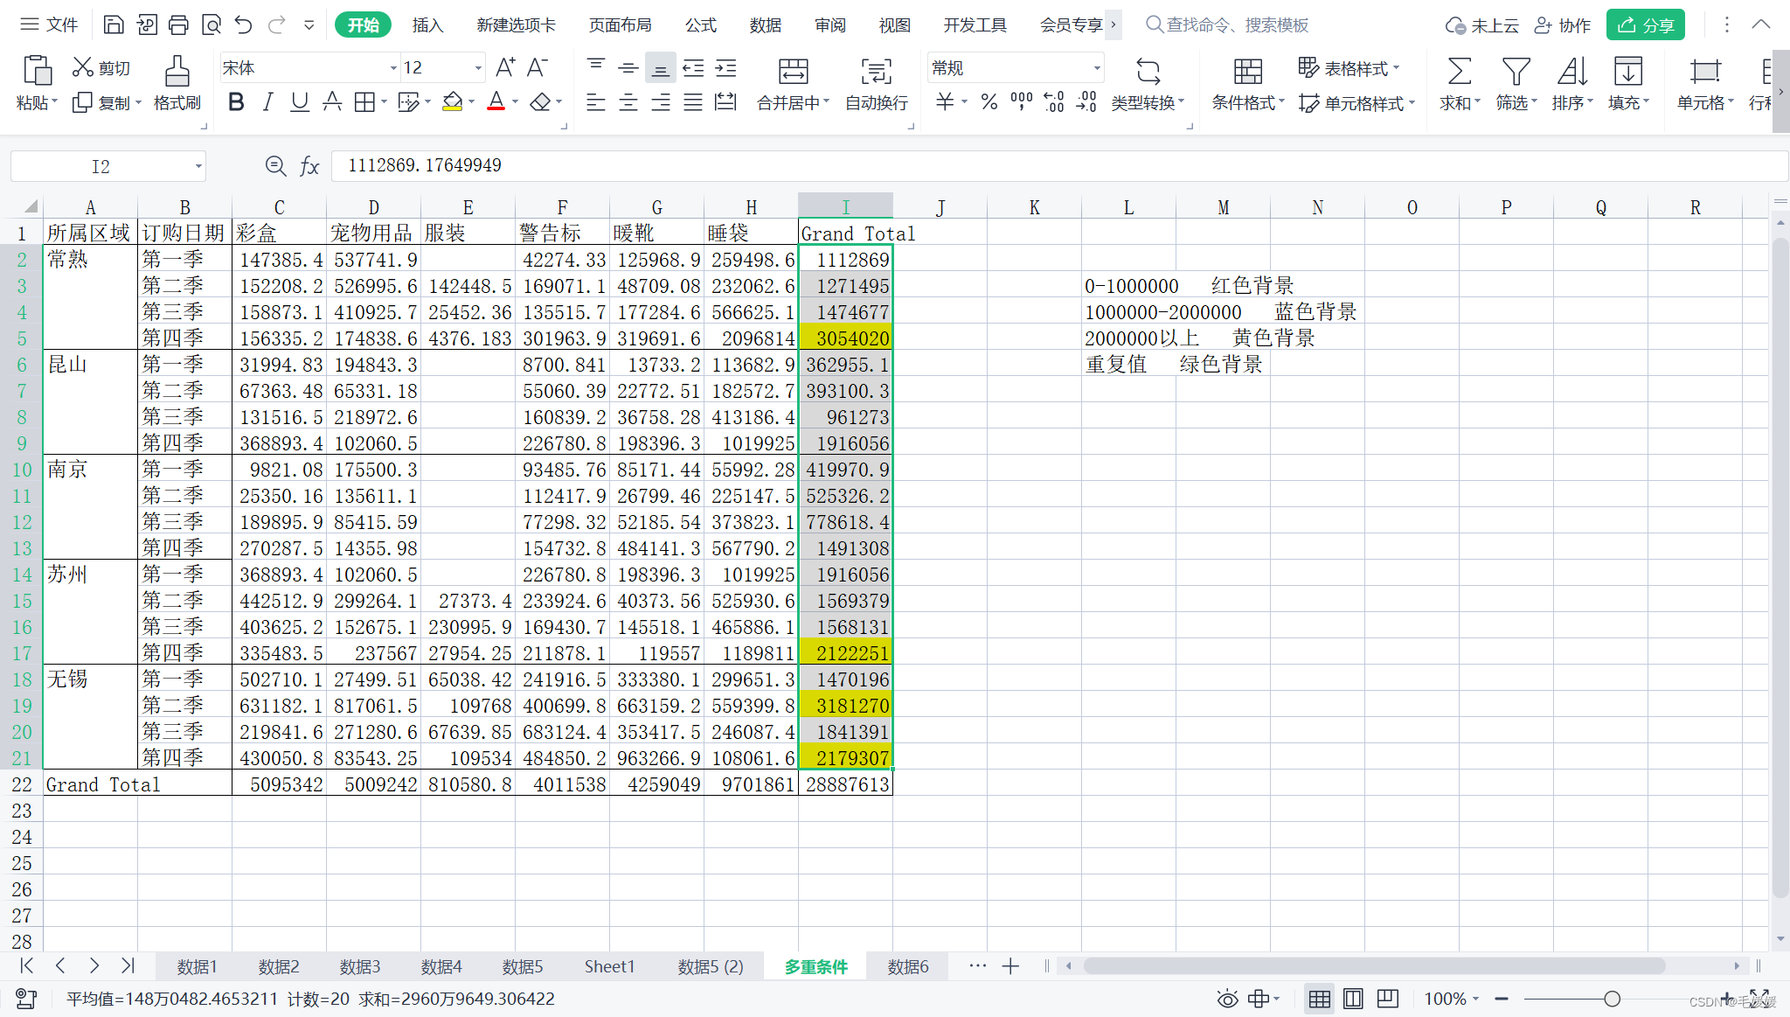Scroll down the spreadsheet scrollbar
Viewport: 1790px width, 1017px height.
(1779, 937)
